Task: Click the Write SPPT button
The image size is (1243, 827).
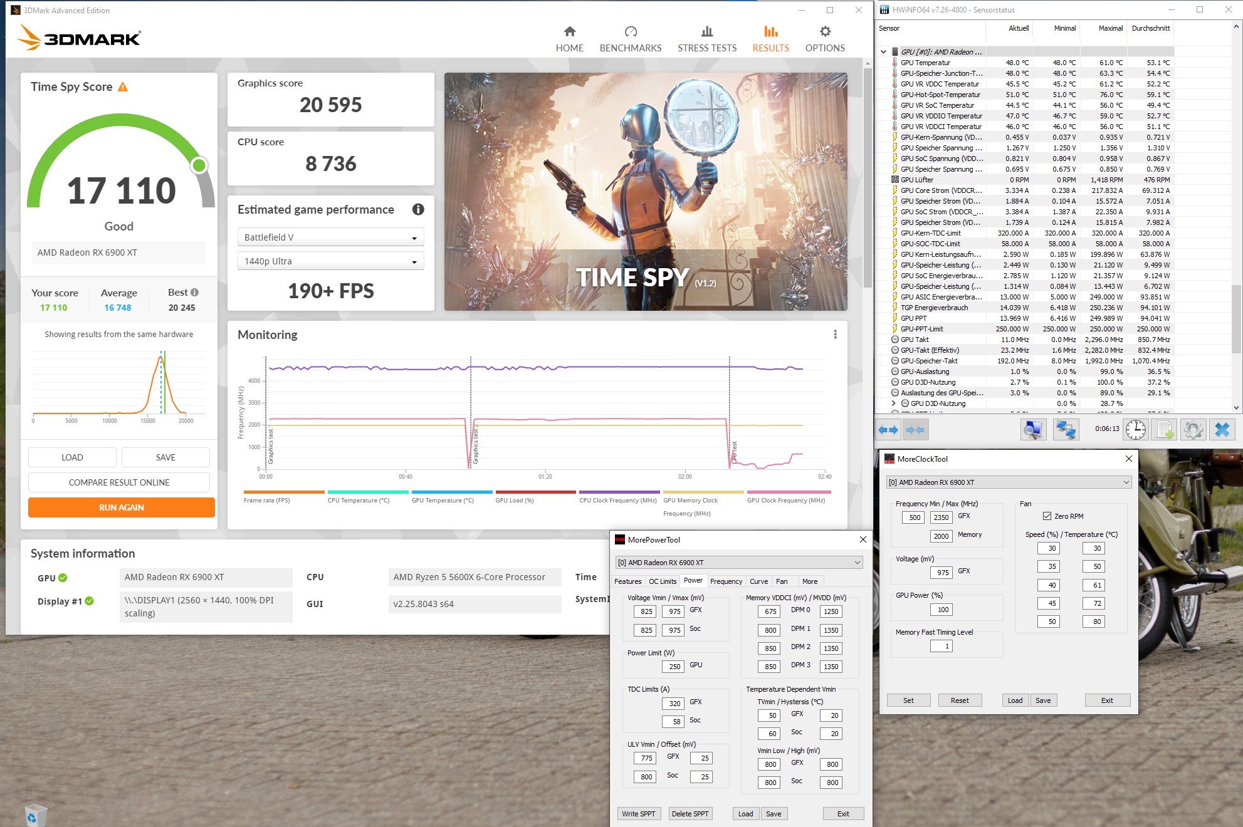Action: click(638, 814)
